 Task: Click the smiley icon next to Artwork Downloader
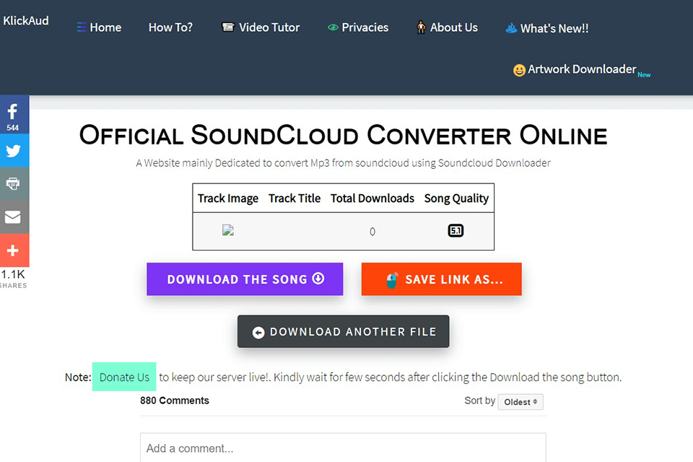point(519,69)
